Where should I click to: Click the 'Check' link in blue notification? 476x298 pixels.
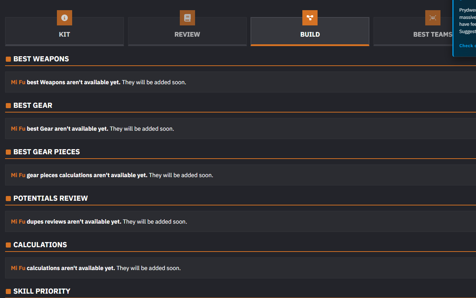coord(467,46)
